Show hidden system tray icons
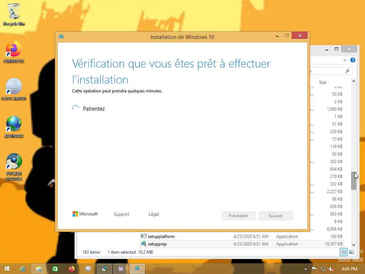365x274 pixels. pyautogui.click(x=305, y=269)
